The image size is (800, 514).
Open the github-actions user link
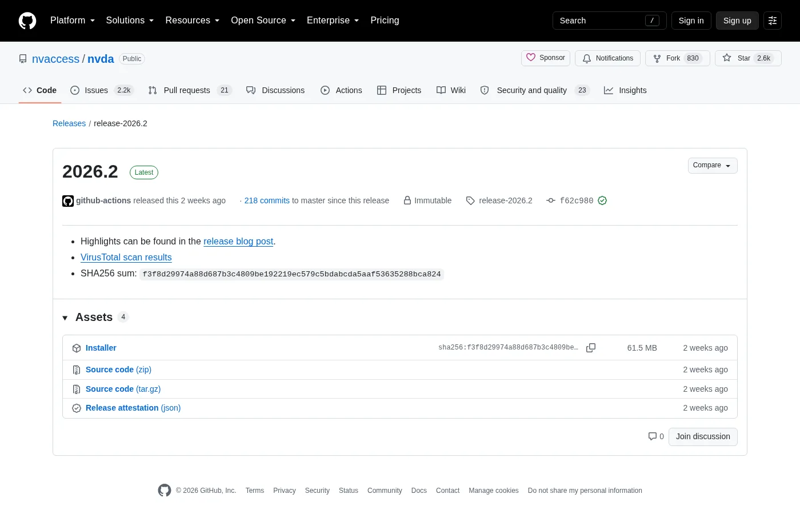(103, 200)
